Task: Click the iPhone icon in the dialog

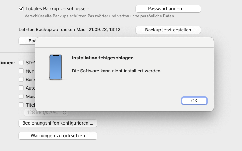Action: (x=55, y=67)
